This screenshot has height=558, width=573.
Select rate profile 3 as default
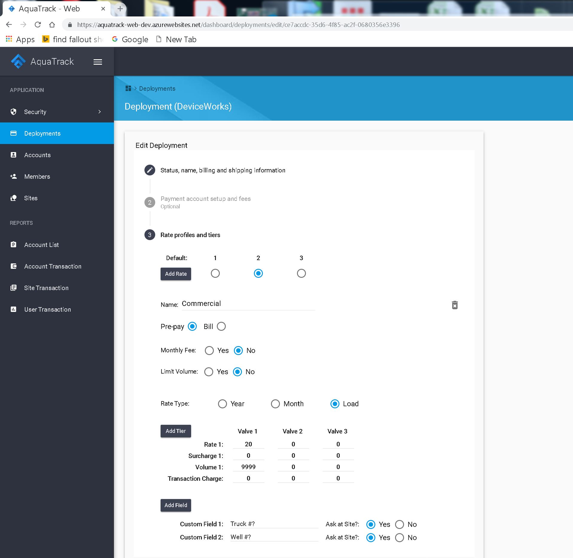click(301, 273)
